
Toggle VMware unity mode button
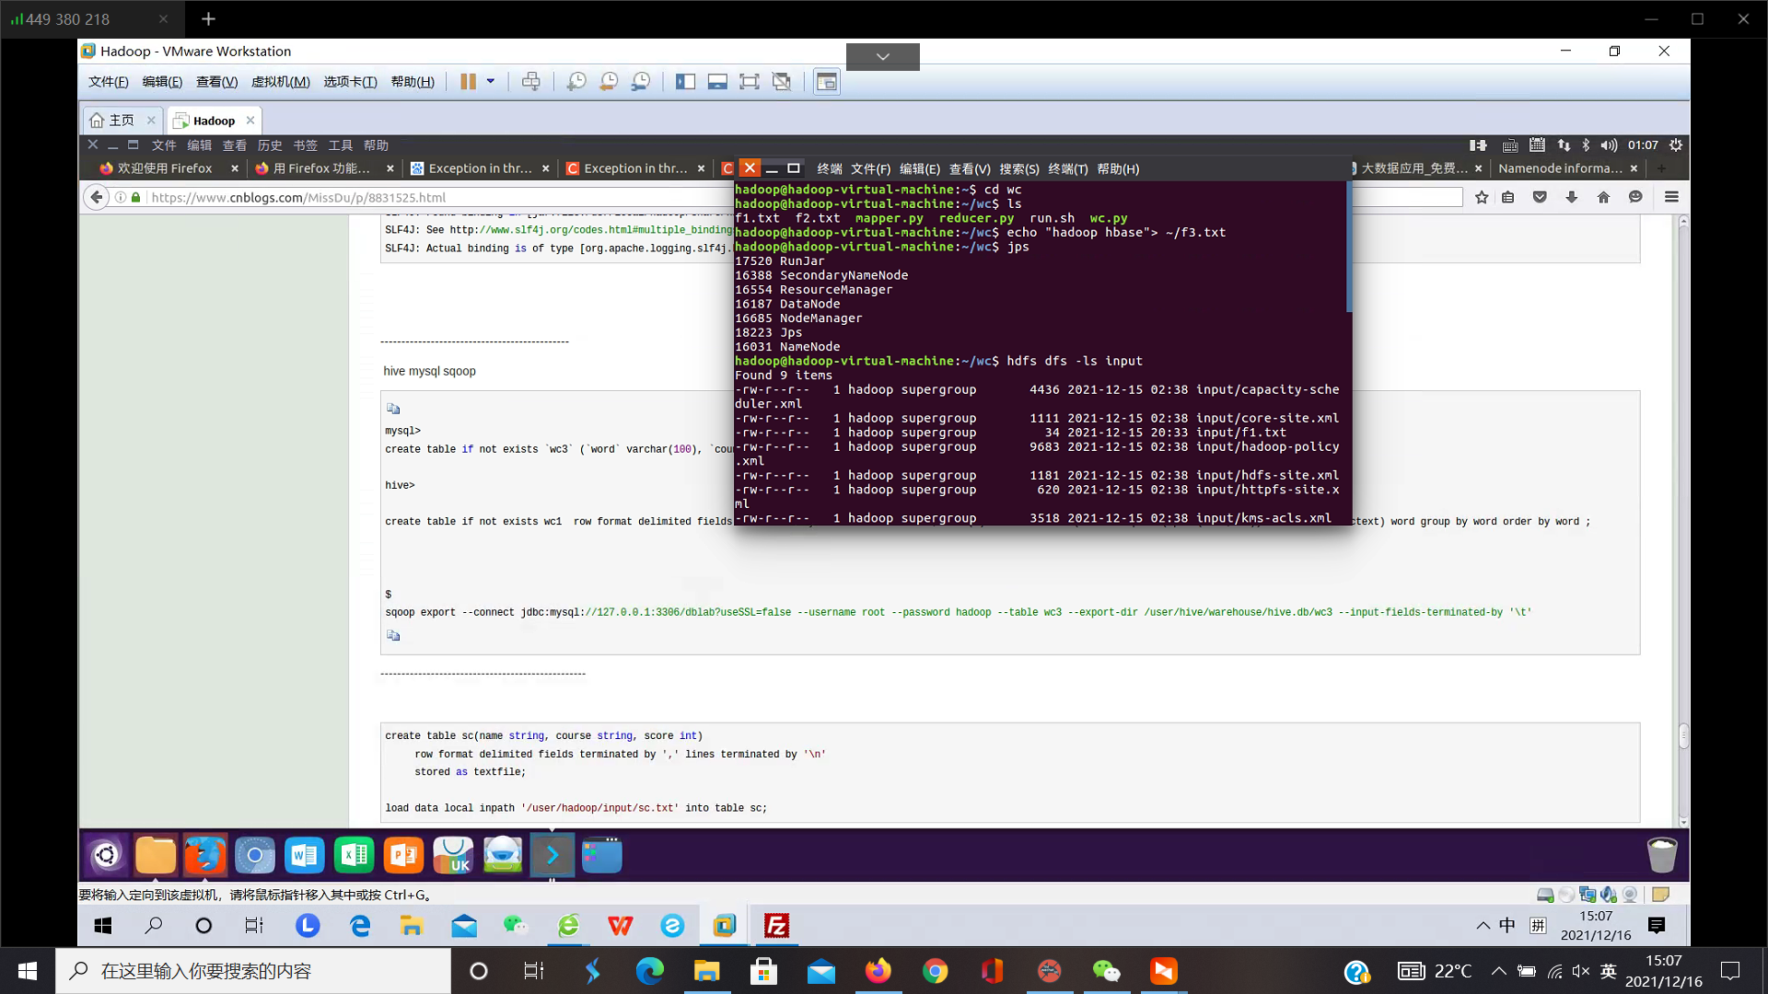(782, 82)
